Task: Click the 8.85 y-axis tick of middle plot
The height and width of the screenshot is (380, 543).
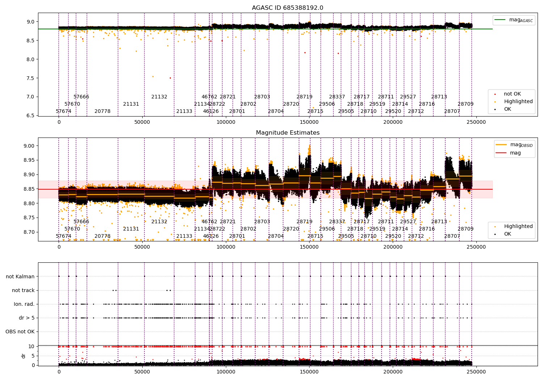Action: (29, 189)
